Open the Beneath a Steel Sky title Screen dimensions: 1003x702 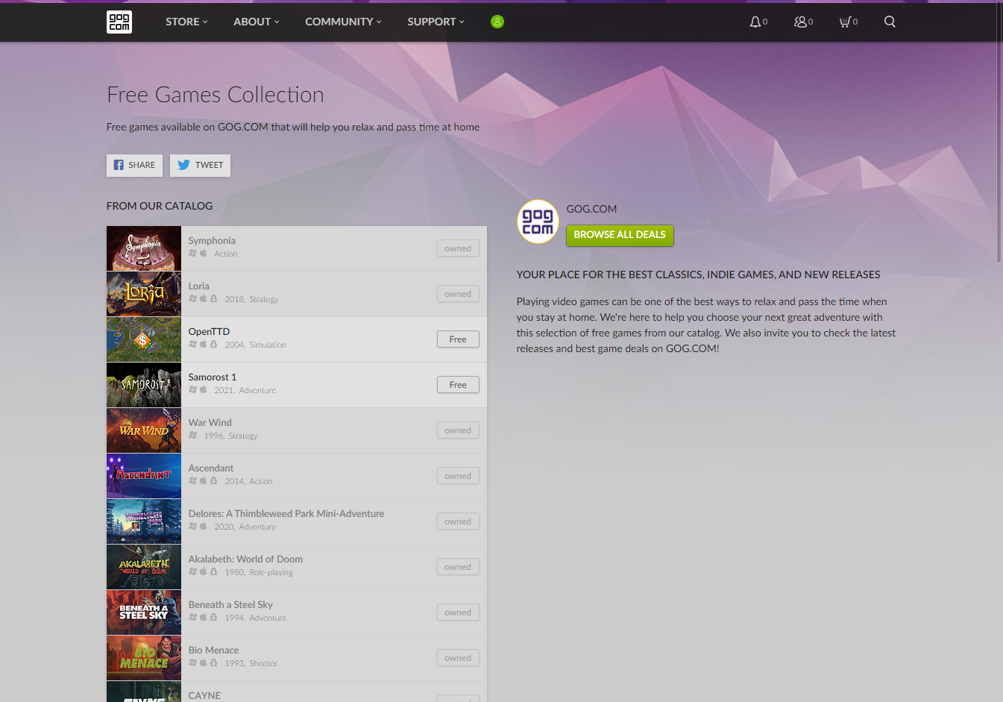[230, 604]
